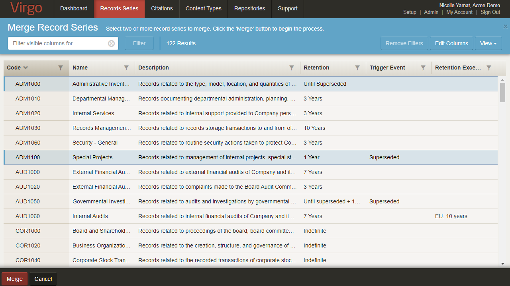Click the Edit Columns button
The height and width of the screenshot is (286, 510).
[451, 44]
